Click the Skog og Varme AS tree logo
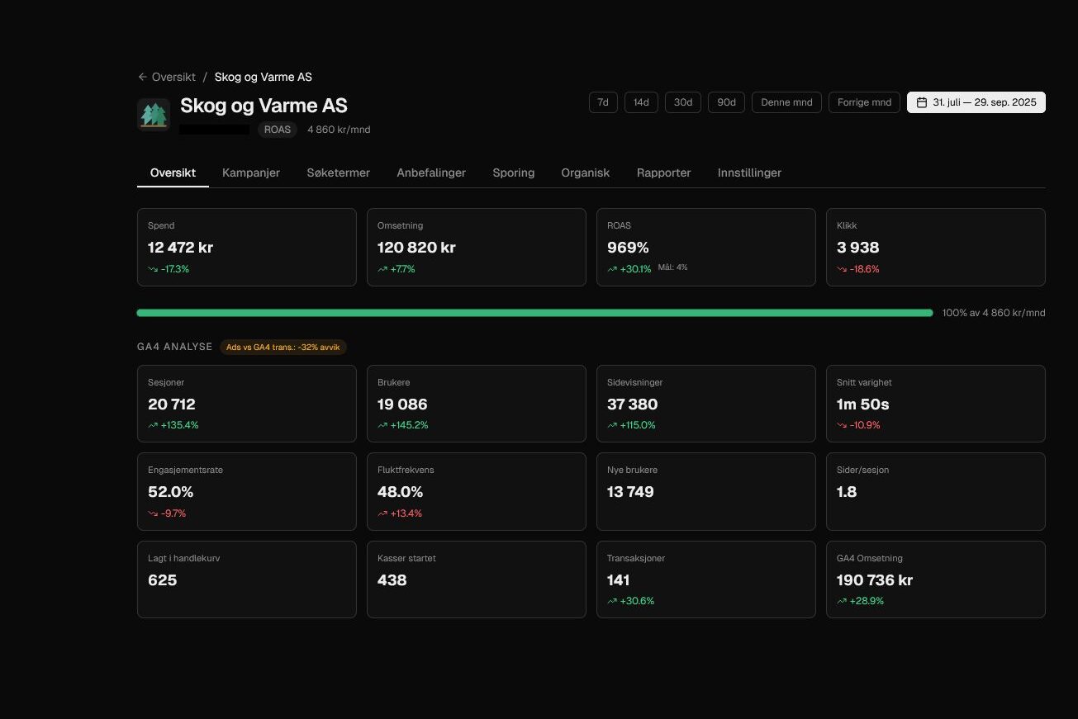Viewport: 1078px width, 719px height. point(153,115)
